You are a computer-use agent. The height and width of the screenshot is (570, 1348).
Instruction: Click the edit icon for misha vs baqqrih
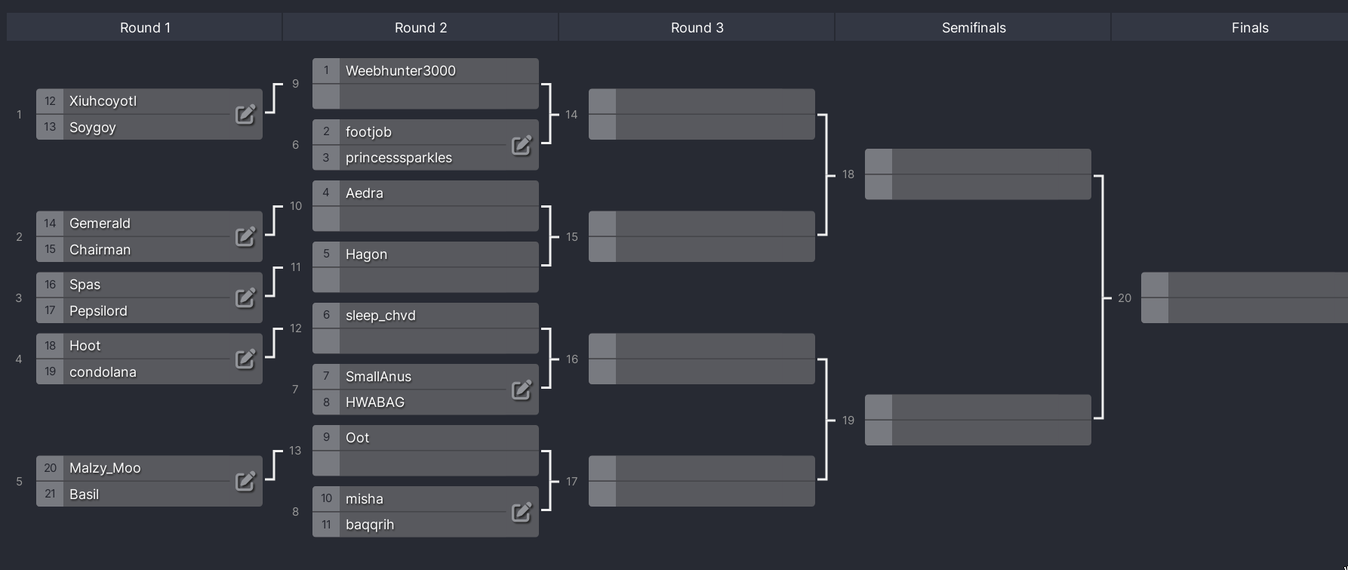click(x=522, y=512)
